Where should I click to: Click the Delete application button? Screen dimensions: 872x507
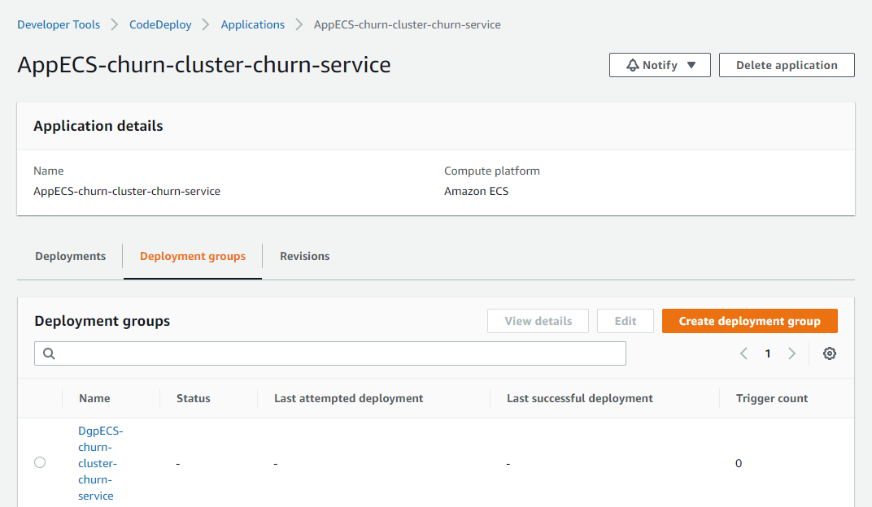787,65
